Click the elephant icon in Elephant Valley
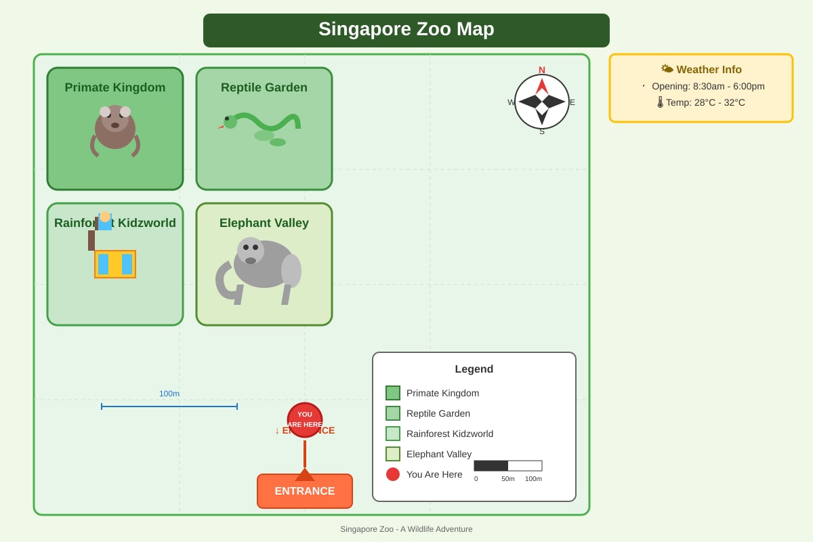The width and height of the screenshot is (813, 542). point(259,271)
